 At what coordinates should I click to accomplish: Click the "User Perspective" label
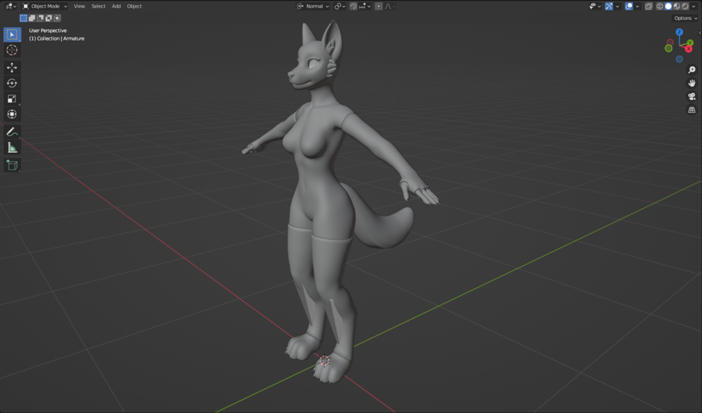click(48, 31)
